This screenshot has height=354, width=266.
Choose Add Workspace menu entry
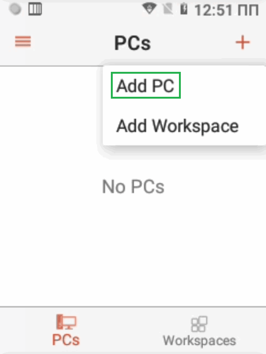(177, 126)
